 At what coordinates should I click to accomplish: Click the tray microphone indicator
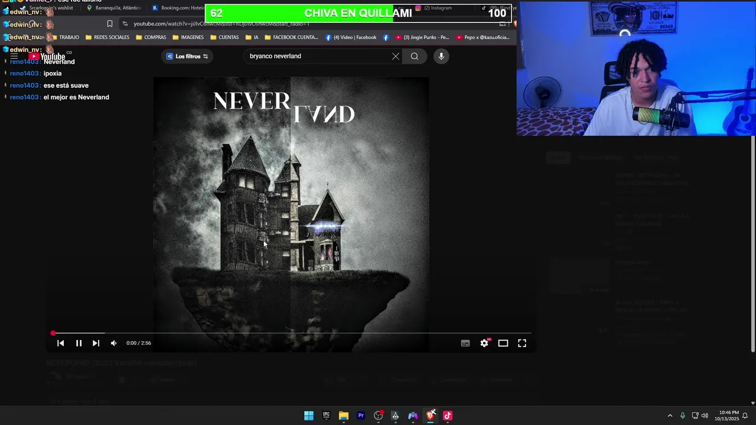[x=682, y=416]
